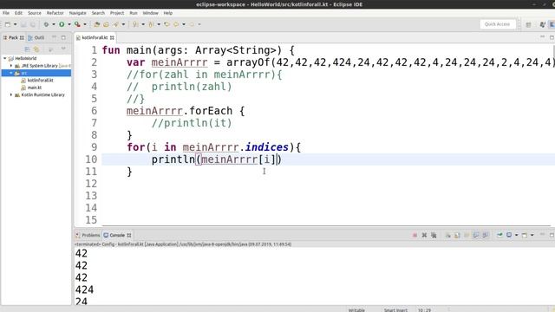Open the Project menu
Screen dimensions: 555x312
click(117, 13)
